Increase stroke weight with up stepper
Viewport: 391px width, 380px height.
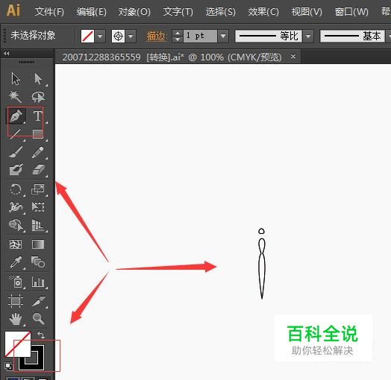point(178,33)
